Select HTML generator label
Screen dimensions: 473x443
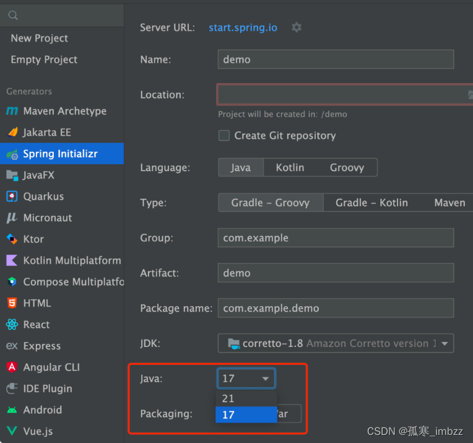click(x=37, y=303)
